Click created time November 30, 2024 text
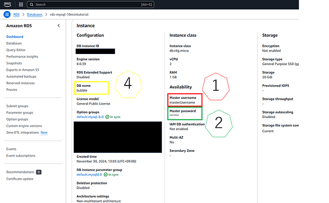 (106, 161)
